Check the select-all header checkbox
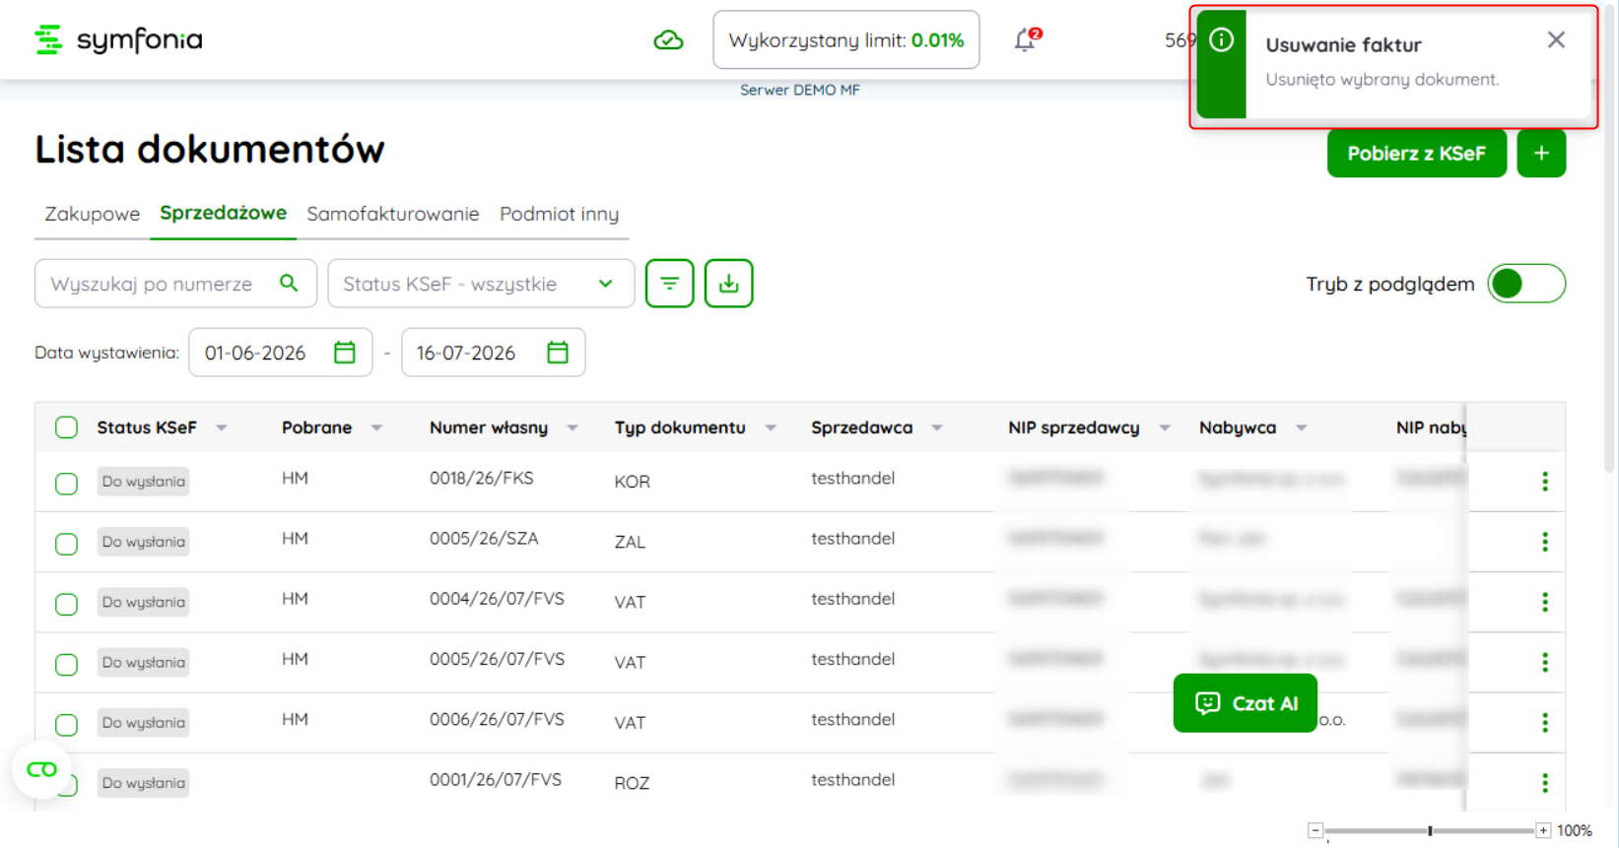The image size is (1619, 848). (x=66, y=427)
